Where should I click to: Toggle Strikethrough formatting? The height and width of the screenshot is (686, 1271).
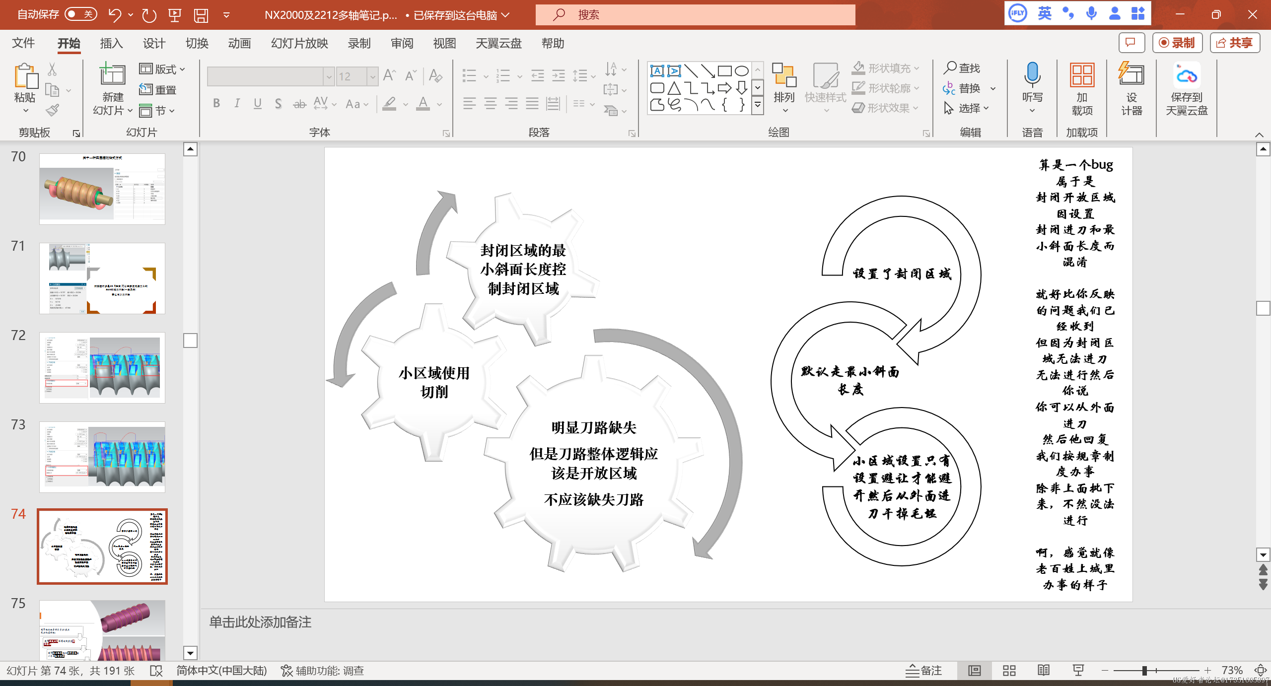[299, 103]
